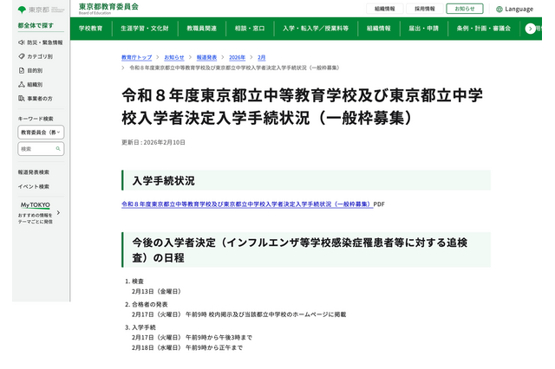Select 都全体で探す sidebar heading
The height and width of the screenshot is (369, 555).
(36, 25)
